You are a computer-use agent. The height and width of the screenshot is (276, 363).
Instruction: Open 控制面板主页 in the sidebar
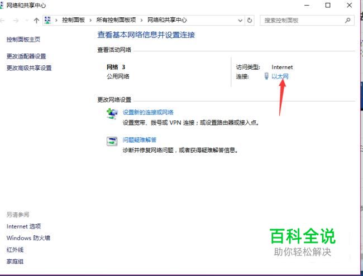point(23,40)
